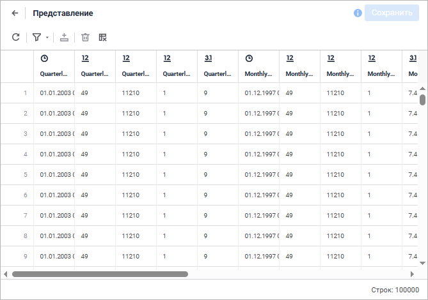428x300 pixels.
Task: Click the filter funnel icon
Action: pos(36,38)
